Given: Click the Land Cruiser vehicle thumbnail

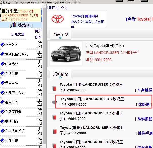Looking at the screenshot, I should coord(66,53).
